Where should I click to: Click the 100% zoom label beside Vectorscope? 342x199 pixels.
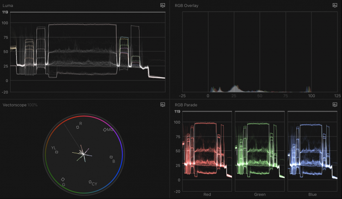[33, 105]
